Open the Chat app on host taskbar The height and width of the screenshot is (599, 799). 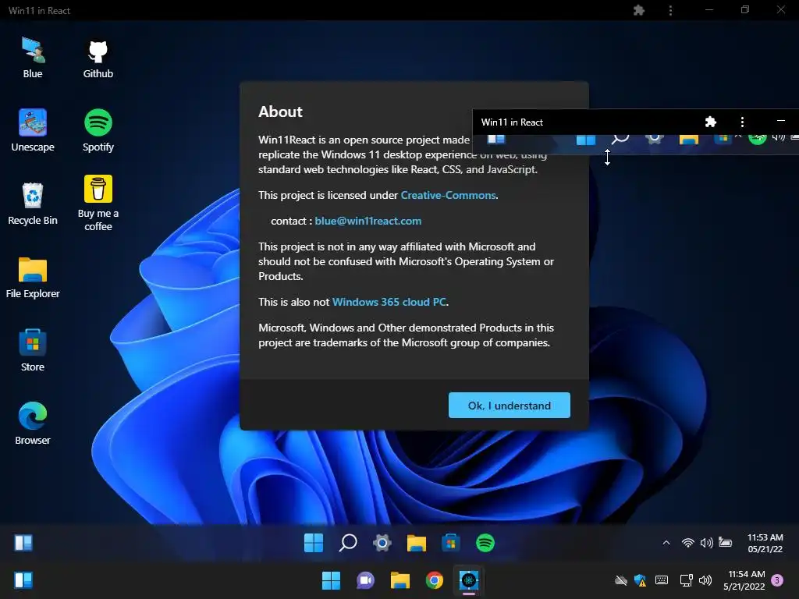pyautogui.click(x=365, y=580)
